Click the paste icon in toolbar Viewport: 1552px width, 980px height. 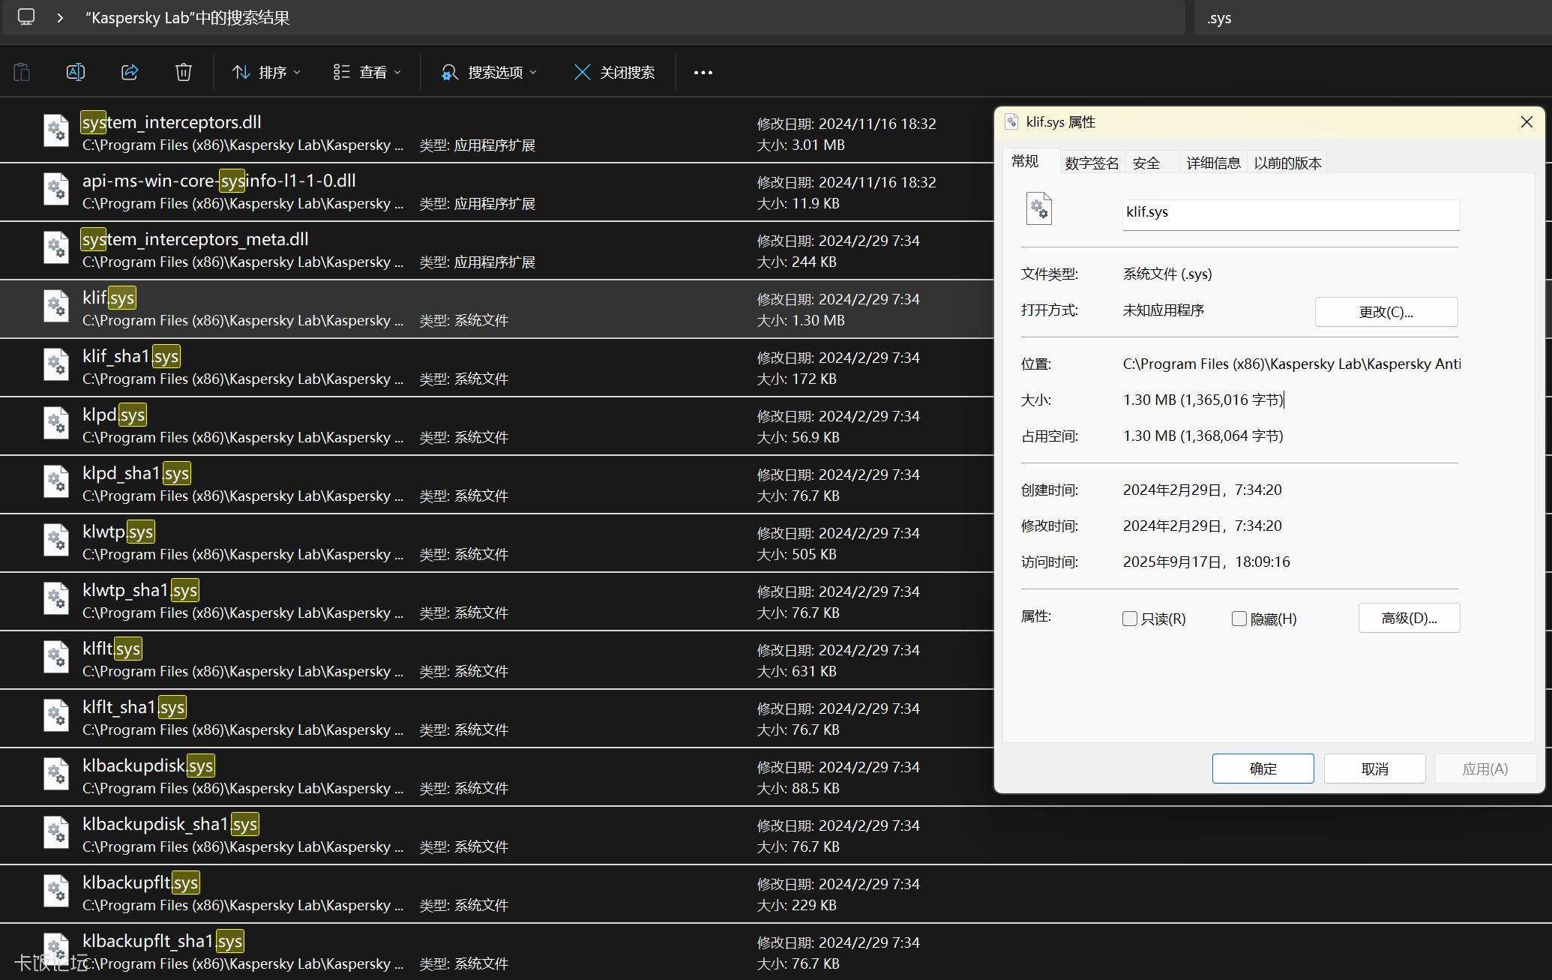tap(22, 72)
